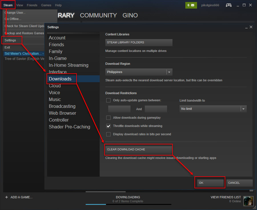Image resolution: width=257 pixels, height=210 pixels.
Task: Click the Downloading status text
Action: tap(128, 197)
